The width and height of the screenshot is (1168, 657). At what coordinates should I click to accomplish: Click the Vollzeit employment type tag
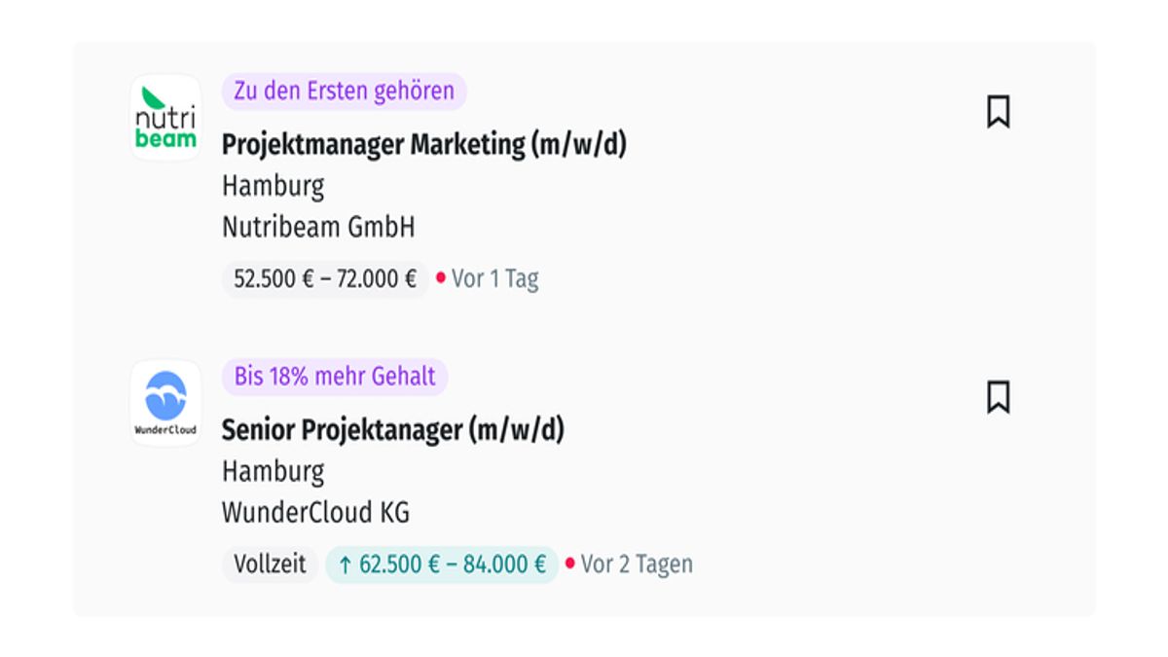270,565
